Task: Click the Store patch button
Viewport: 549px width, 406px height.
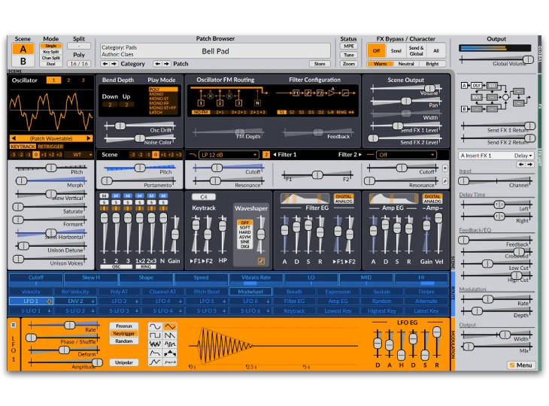Action: pos(320,64)
